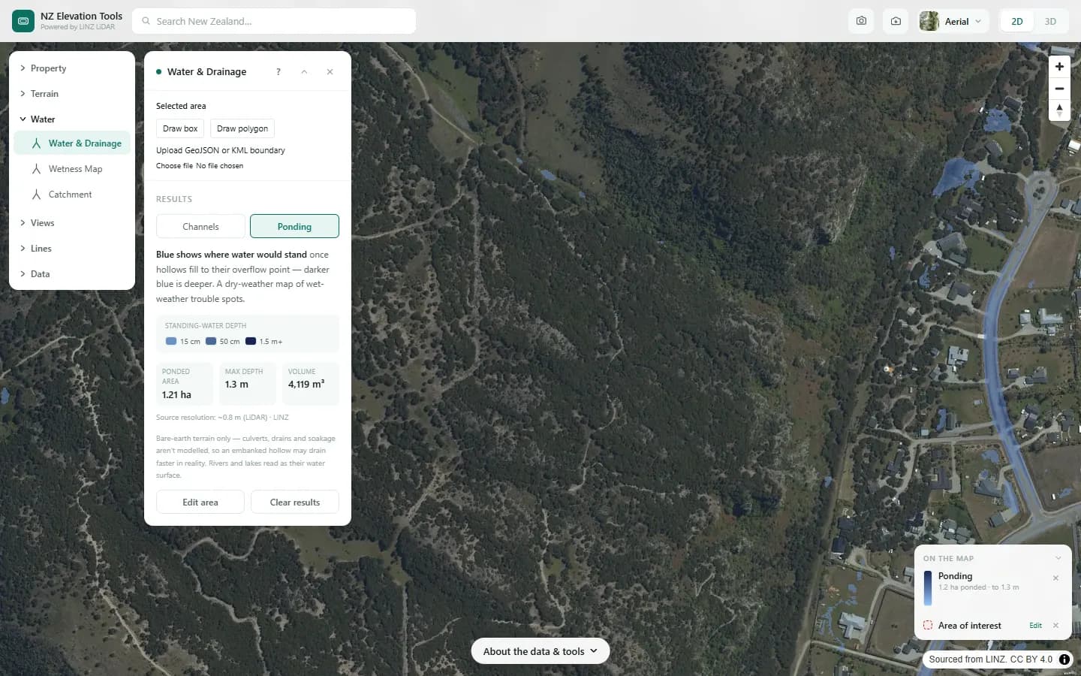This screenshot has height=676, width=1081.
Task: Click the Draw polygon button
Action: coord(242,128)
